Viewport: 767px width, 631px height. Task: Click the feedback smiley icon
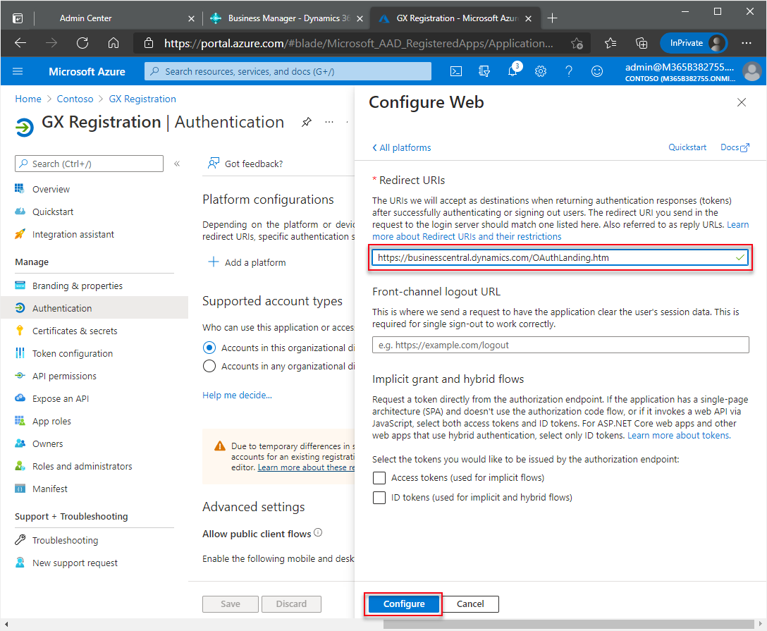[597, 71]
